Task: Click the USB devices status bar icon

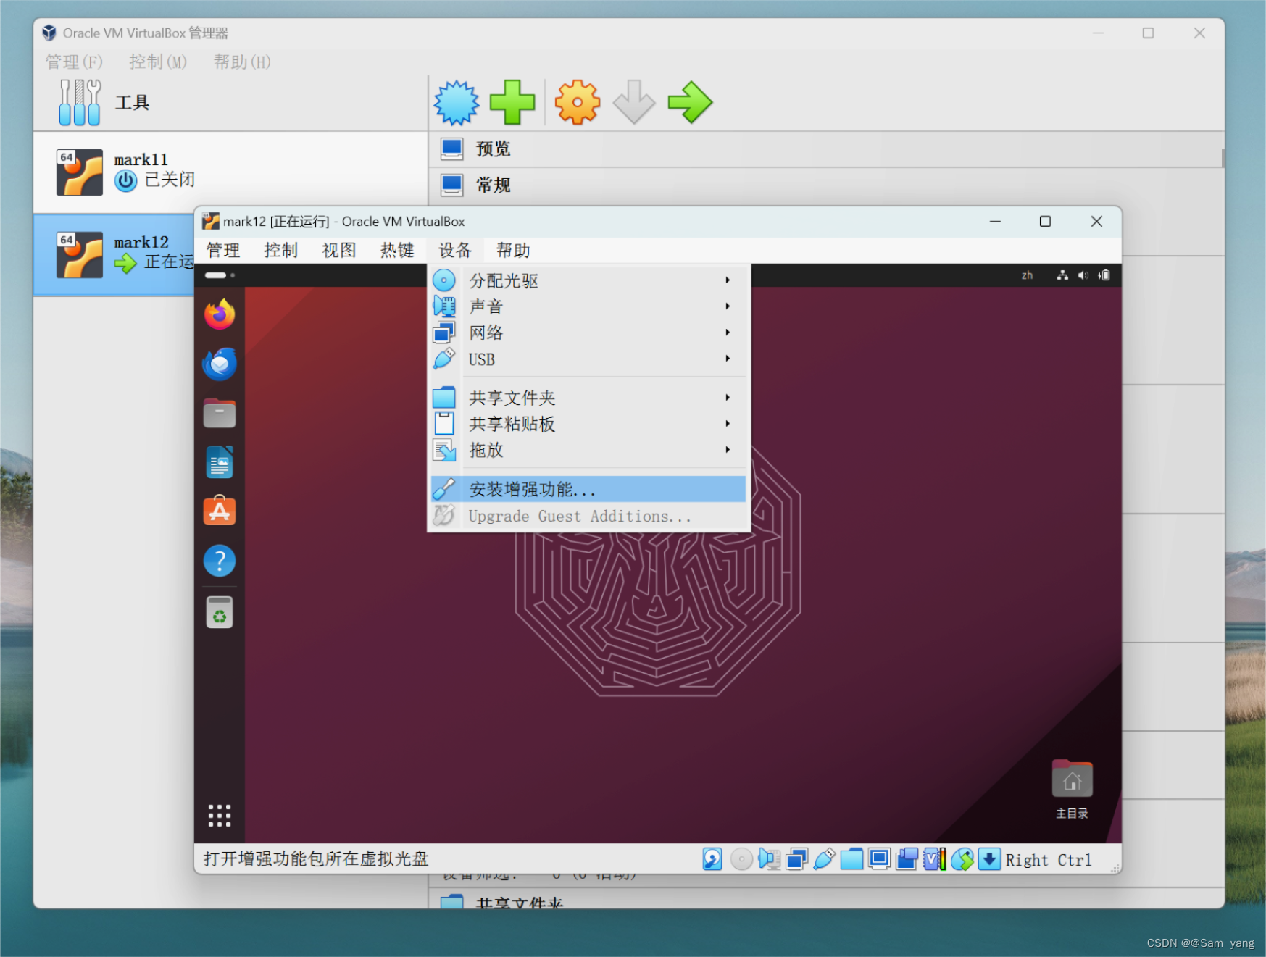Action: [x=824, y=859]
